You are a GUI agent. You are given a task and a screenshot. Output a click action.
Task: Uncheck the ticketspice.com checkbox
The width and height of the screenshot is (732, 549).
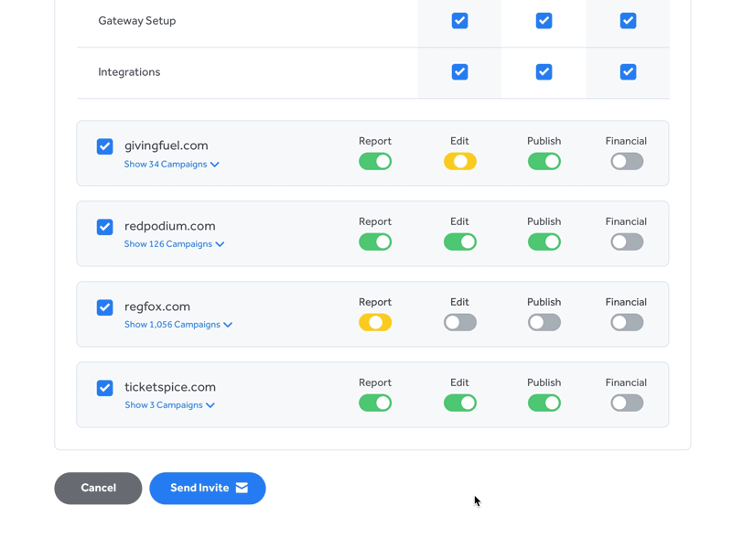point(105,388)
